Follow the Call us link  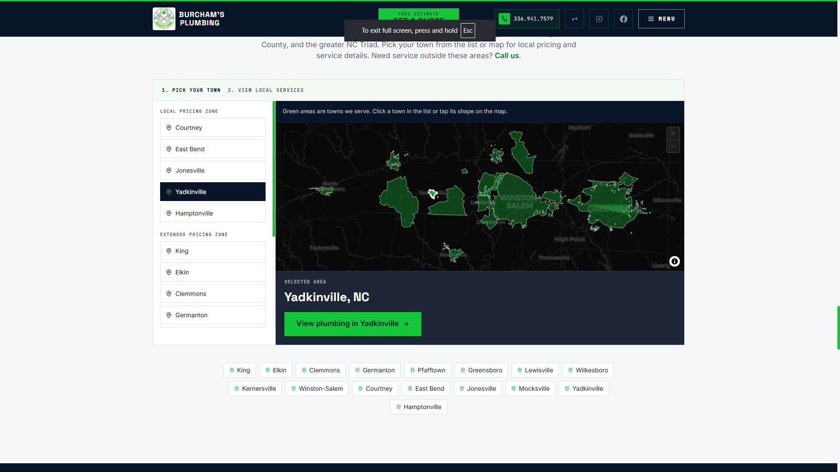[507, 56]
